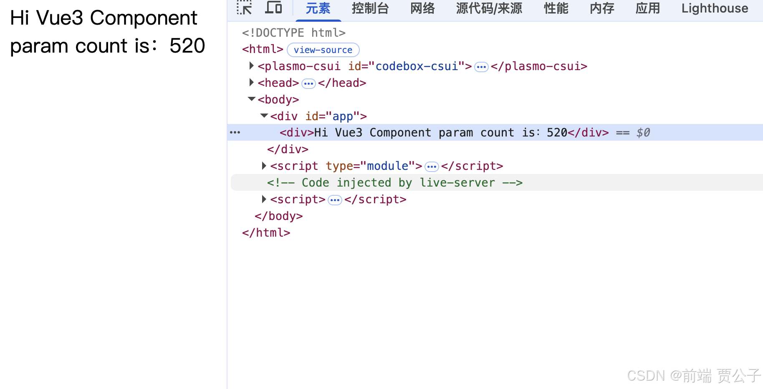Expand the plasmo-csui node arrow
Viewport: 763px width, 389px height.
click(251, 66)
